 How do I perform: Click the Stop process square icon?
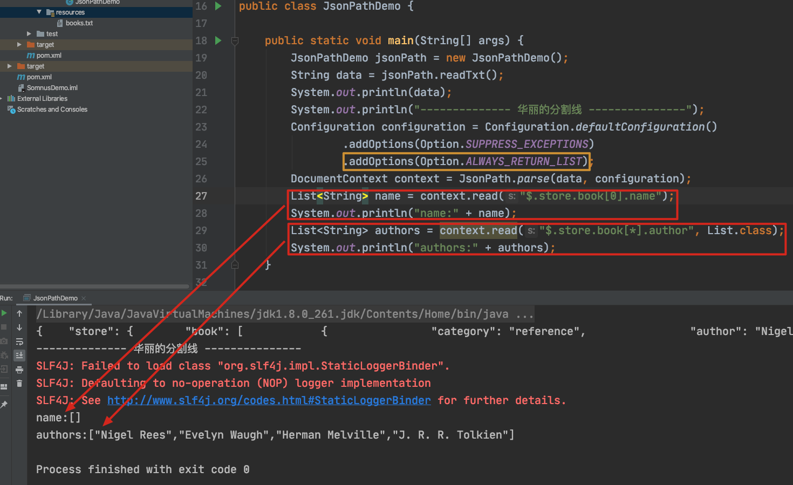click(4, 327)
